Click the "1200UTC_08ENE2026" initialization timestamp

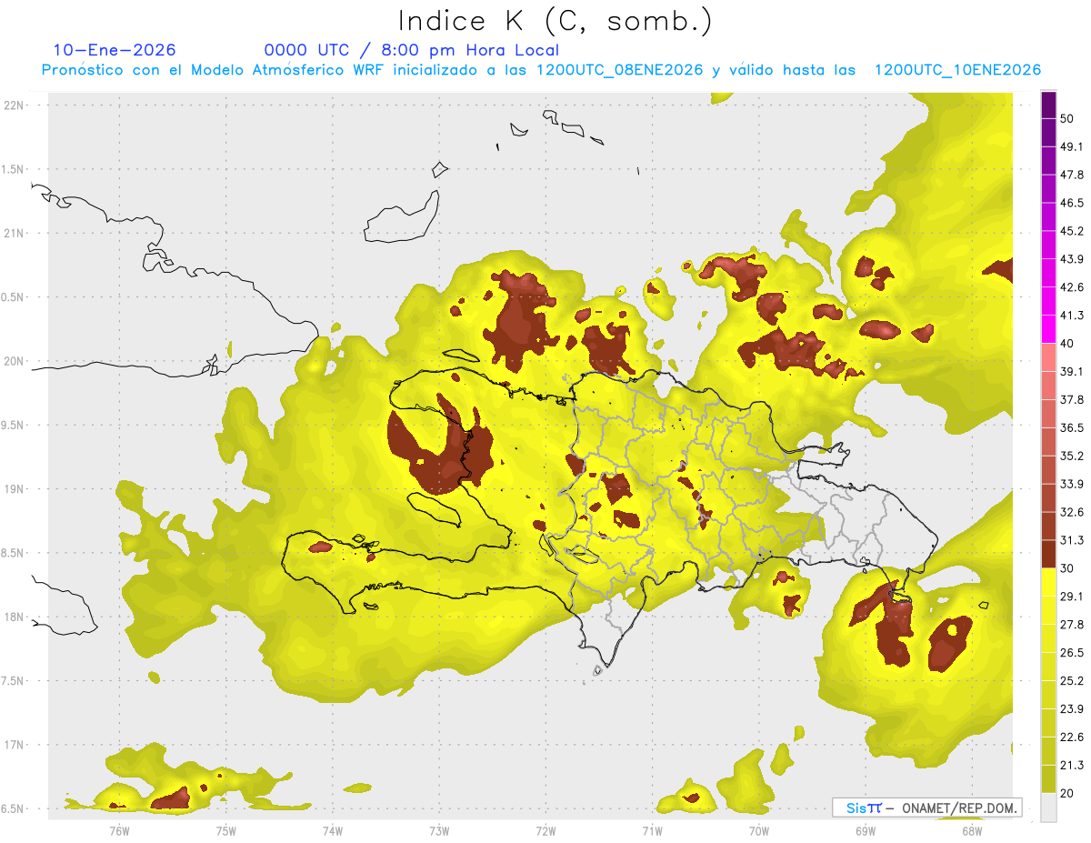tap(620, 70)
